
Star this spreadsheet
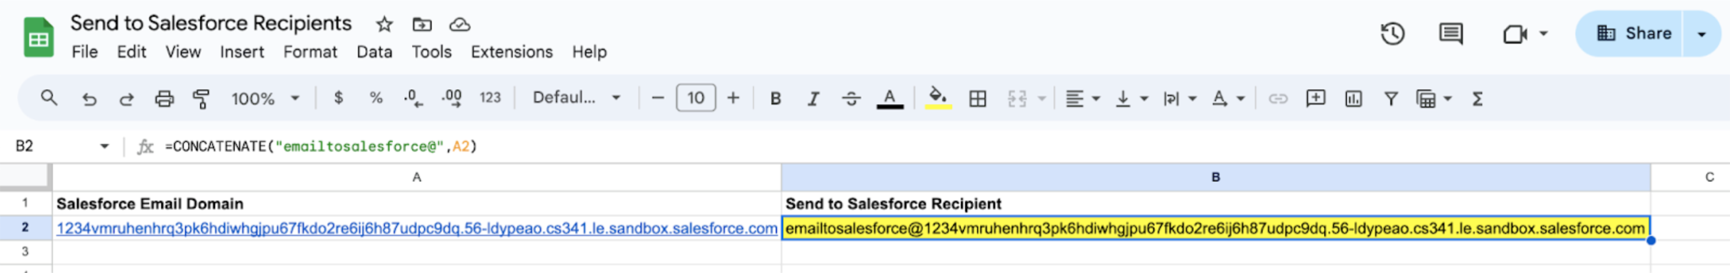(384, 25)
